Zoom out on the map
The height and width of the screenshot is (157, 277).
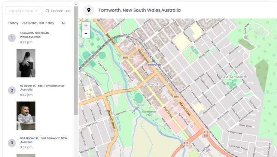(86, 34)
